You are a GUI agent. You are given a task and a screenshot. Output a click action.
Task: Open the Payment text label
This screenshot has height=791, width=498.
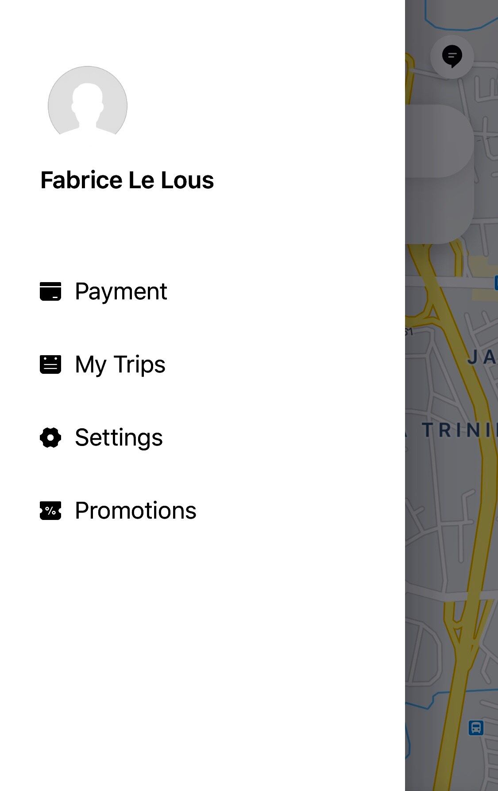coord(121,291)
